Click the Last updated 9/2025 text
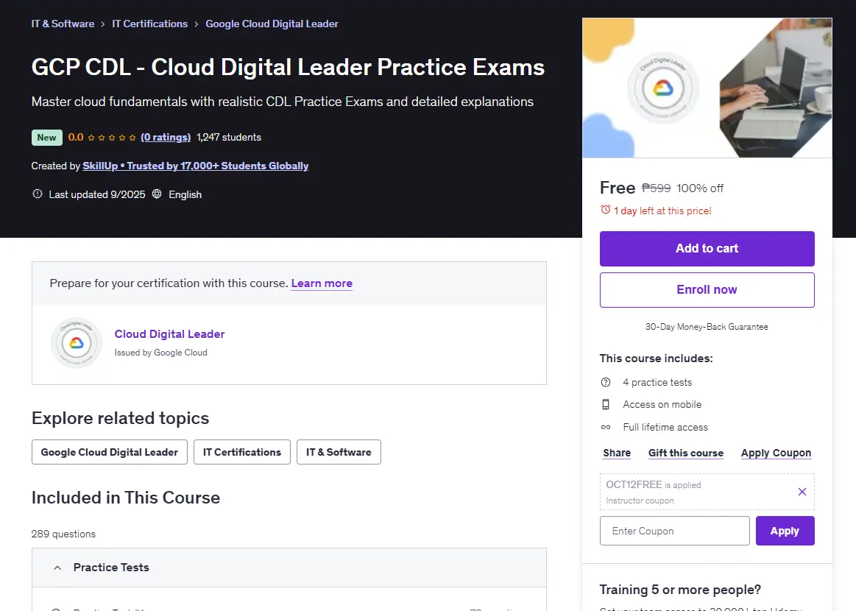856x611 pixels. click(97, 194)
